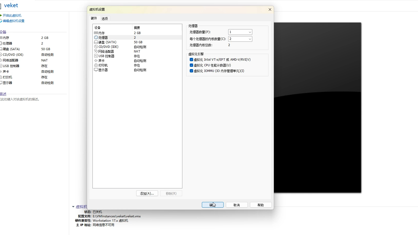Open the 处理器数量 dropdown
Viewport: 418px width, 235px height.
tap(240, 32)
